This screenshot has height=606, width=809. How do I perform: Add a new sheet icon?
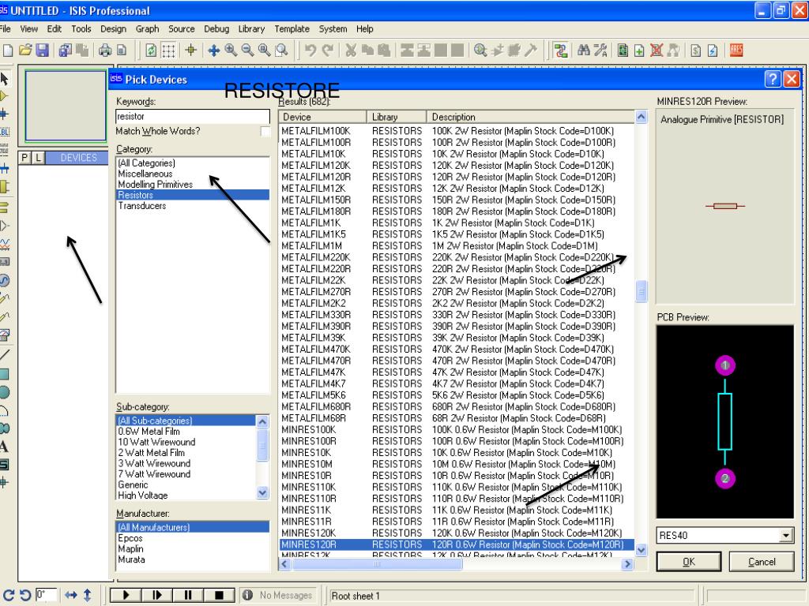(639, 50)
